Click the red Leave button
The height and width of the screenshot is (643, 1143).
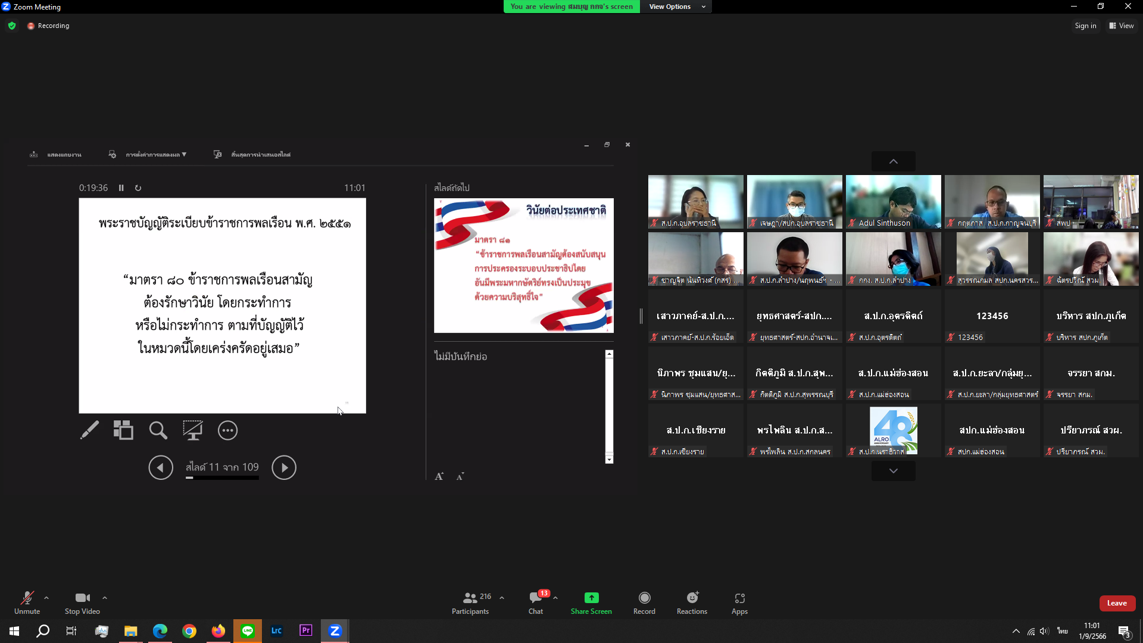[x=1117, y=603]
